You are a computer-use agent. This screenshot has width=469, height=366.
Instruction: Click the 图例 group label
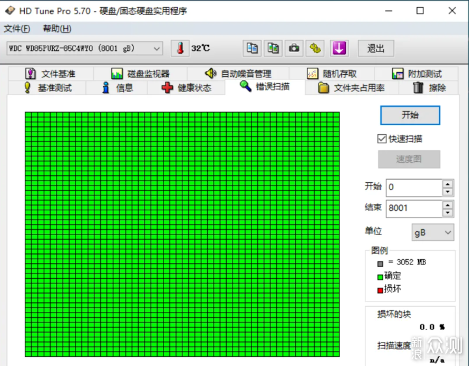coord(379,250)
